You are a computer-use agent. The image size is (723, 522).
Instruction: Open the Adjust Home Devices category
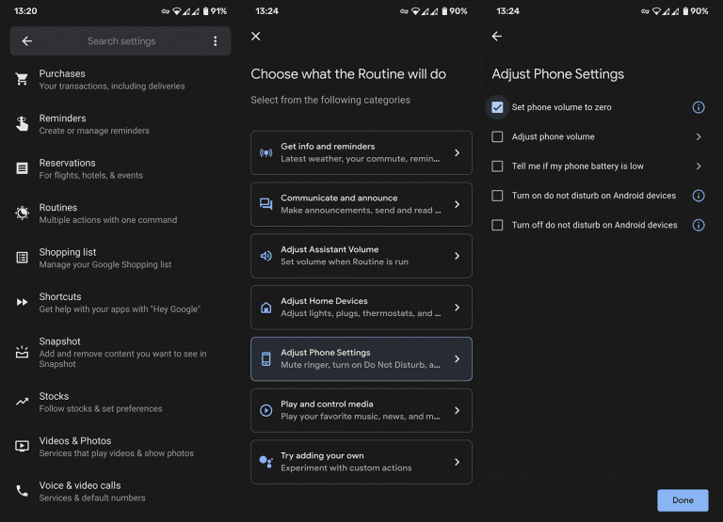(361, 308)
